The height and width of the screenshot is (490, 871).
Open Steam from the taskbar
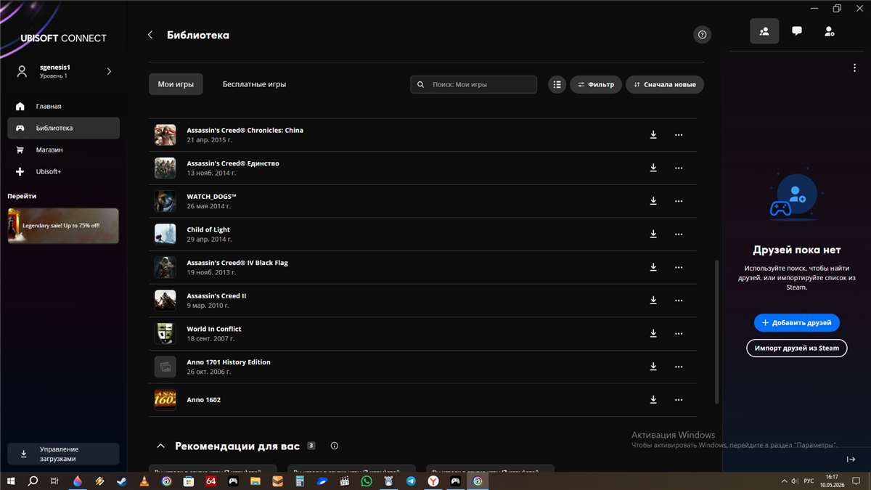[122, 481]
